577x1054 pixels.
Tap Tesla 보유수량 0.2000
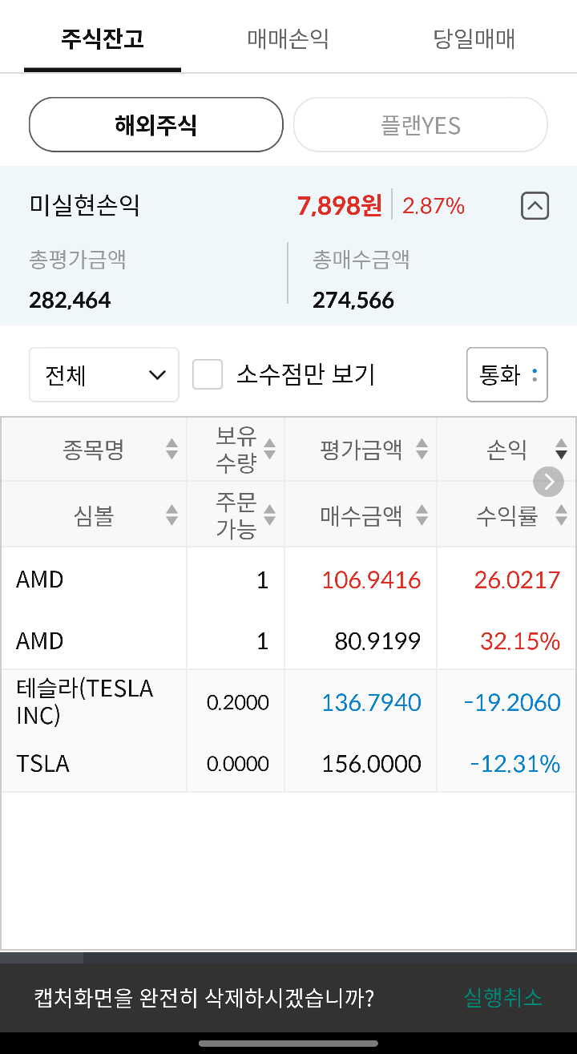(x=238, y=702)
